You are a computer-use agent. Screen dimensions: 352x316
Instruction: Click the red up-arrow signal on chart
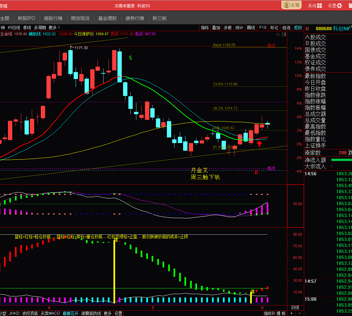(x=259, y=143)
